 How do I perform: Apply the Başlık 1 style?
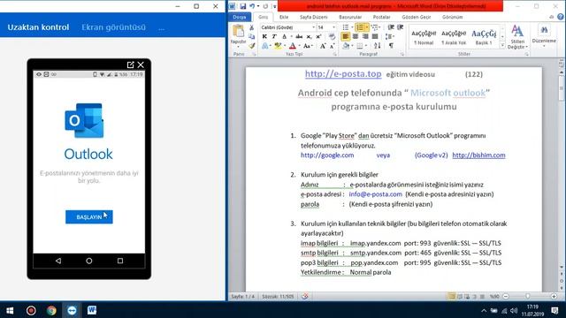click(484, 37)
